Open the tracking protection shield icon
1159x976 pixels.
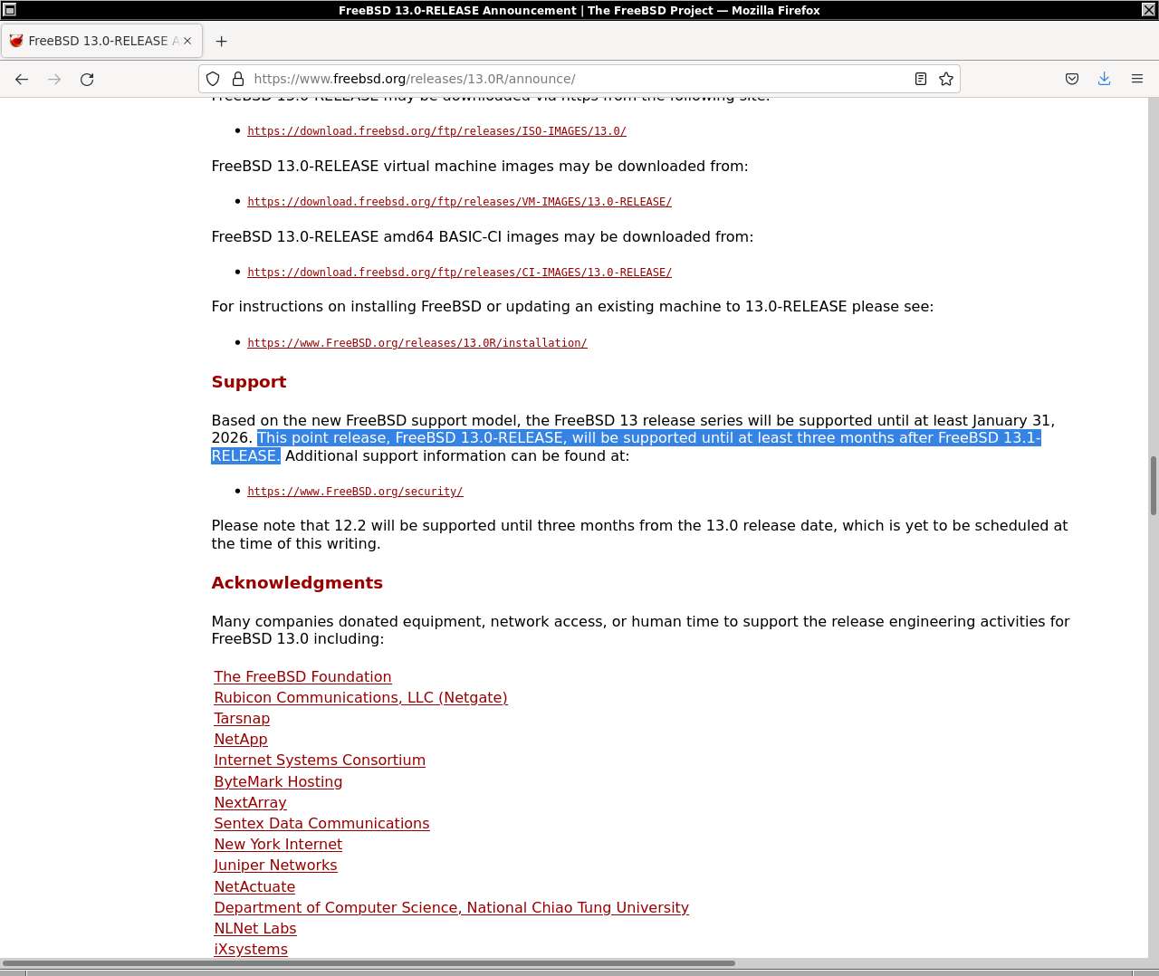pyautogui.click(x=213, y=79)
